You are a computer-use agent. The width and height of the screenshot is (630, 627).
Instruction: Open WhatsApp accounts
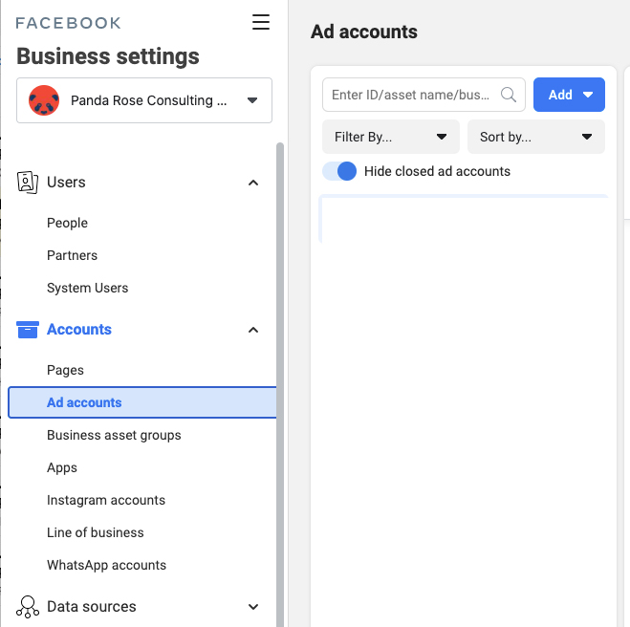[x=106, y=565]
